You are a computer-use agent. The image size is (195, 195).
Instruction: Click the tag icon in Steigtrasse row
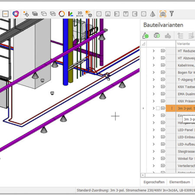click(163, 151)
